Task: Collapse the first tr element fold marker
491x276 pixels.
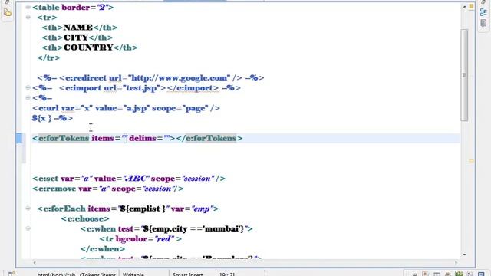Action: (x=28, y=17)
